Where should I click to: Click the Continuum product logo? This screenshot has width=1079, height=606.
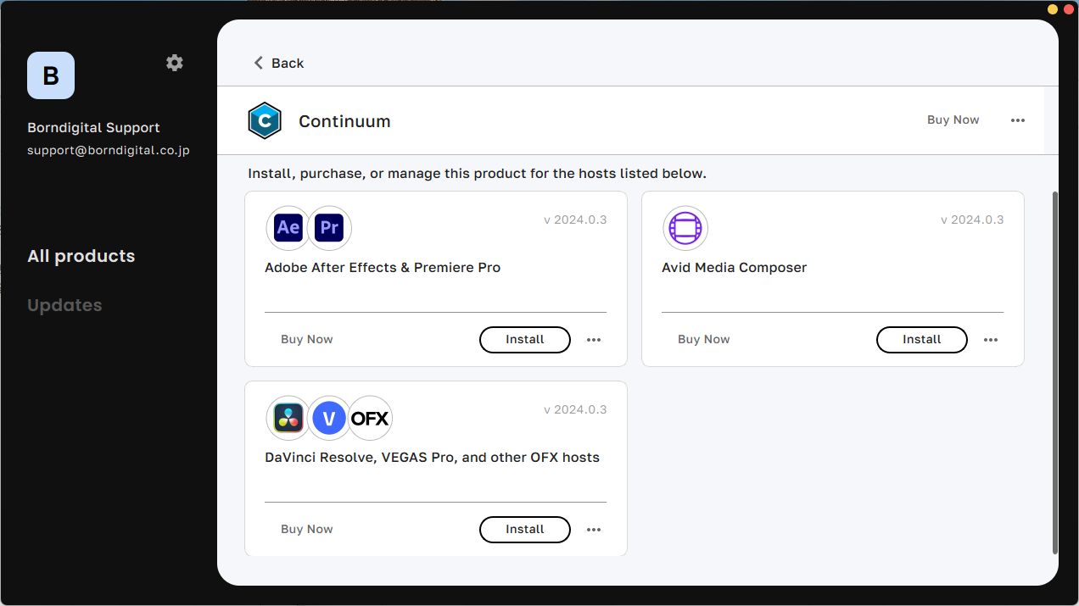[x=265, y=121]
